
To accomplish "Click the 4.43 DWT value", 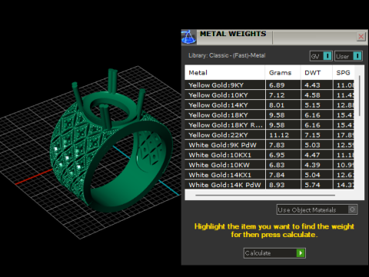I will click(x=312, y=85).
